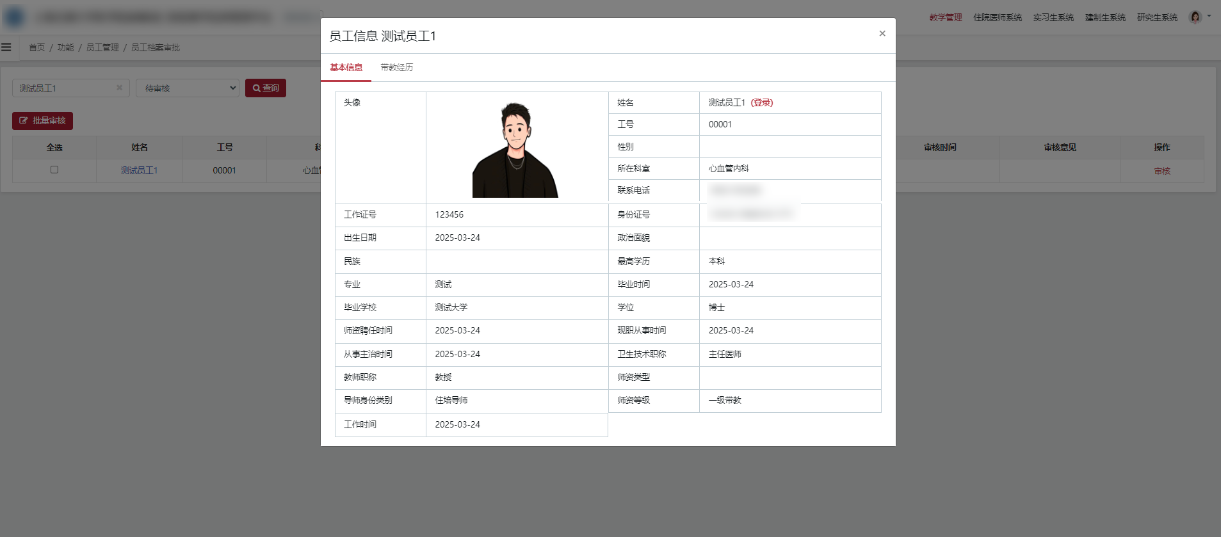Click the 住培导师 mentor type value
Screen dimensions: 1221x537
click(451, 400)
